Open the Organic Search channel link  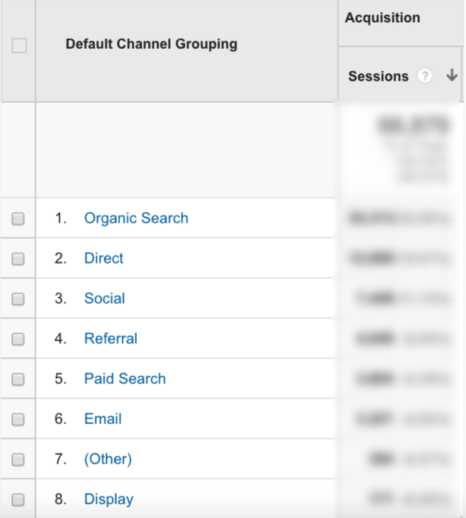(136, 218)
